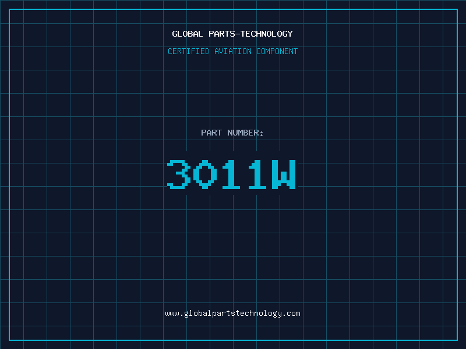
Task: Select the CERTIFIED AVIATION COMPONENT subtitle
Action: tap(232, 51)
